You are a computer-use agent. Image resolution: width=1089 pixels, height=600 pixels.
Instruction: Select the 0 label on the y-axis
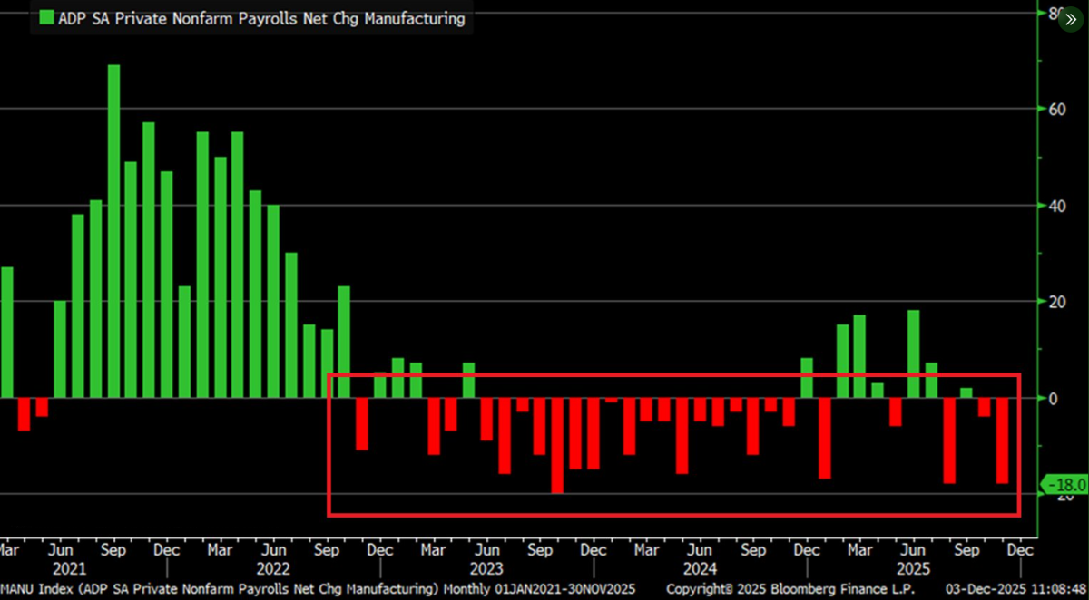1053,398
